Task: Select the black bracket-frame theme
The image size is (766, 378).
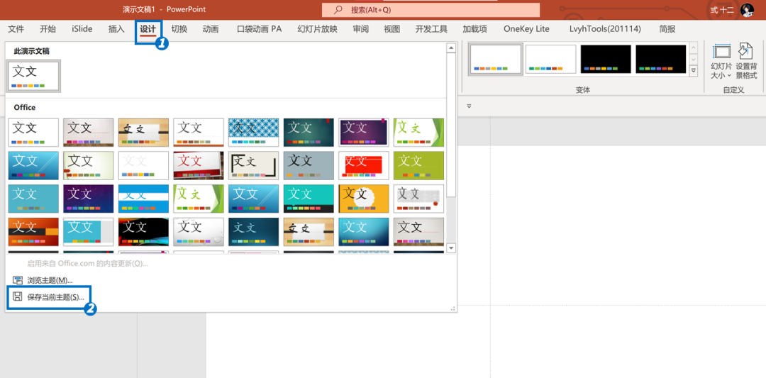Action: click(253, 165)
